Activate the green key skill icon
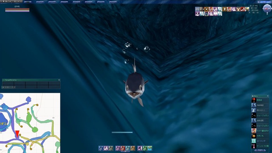 pyautogui.click(x=145, y=148)
